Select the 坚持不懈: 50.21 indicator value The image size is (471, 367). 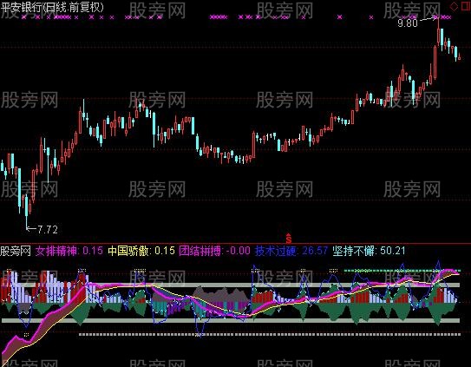point(369,251)
